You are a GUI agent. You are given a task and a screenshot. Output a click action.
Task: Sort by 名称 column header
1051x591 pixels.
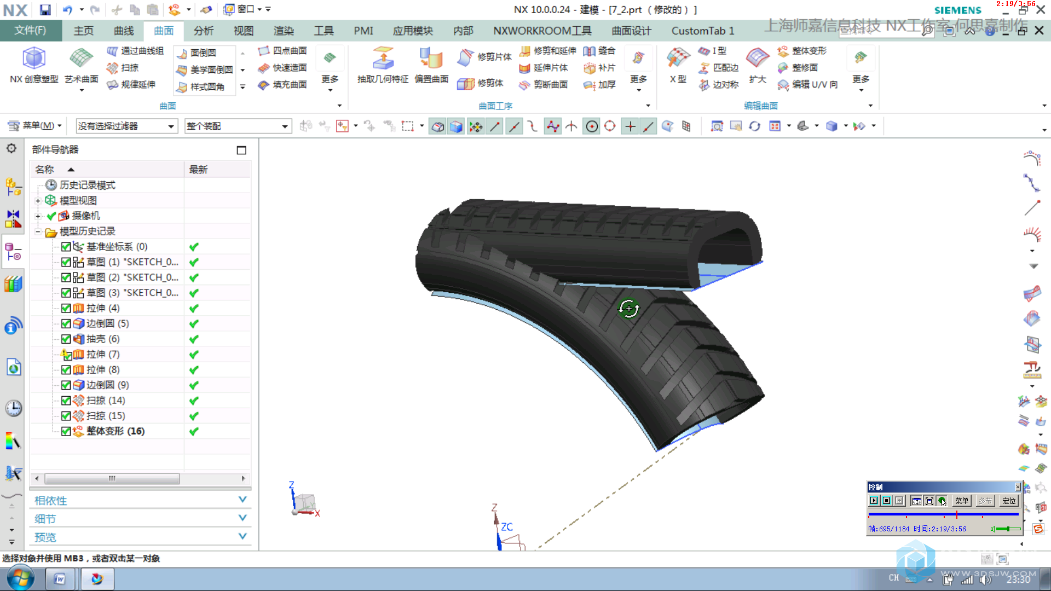pyautogui.click(x=107, y=170)
